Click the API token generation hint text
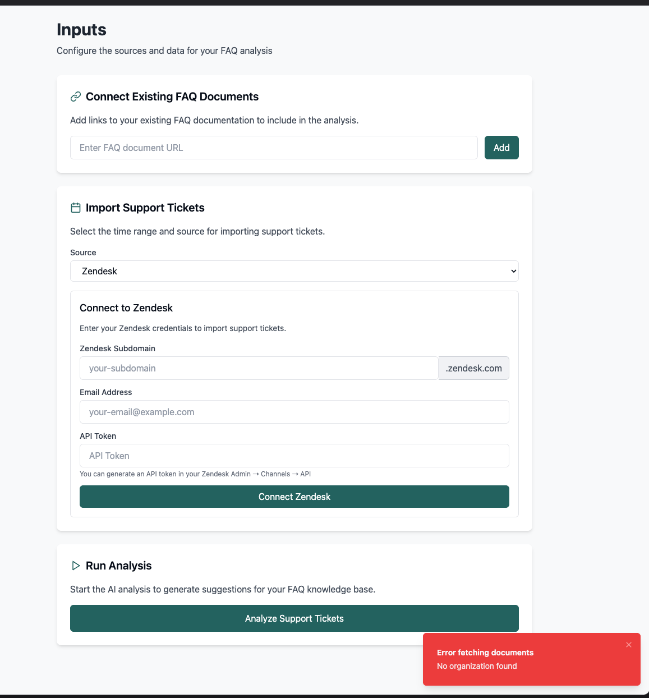This screenshot has width=649, height=698. click(x=195, y=474)
